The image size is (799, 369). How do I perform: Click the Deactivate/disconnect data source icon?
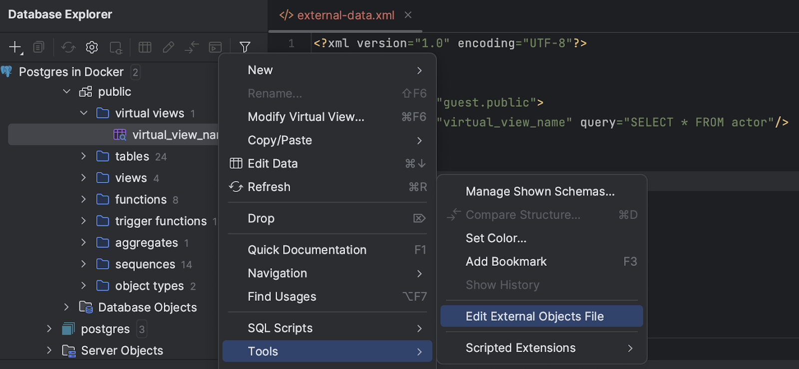click(116, 48)
